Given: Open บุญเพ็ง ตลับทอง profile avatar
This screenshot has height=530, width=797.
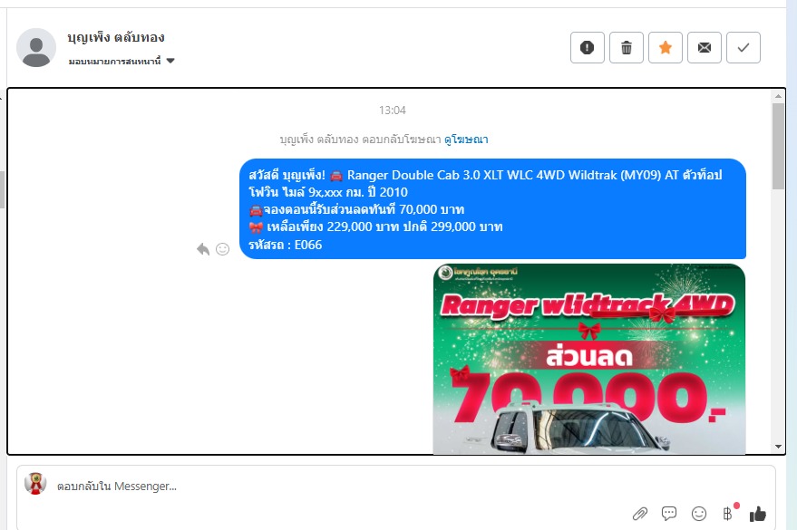Looking at the screenshot, I should [x=36, y=48].
